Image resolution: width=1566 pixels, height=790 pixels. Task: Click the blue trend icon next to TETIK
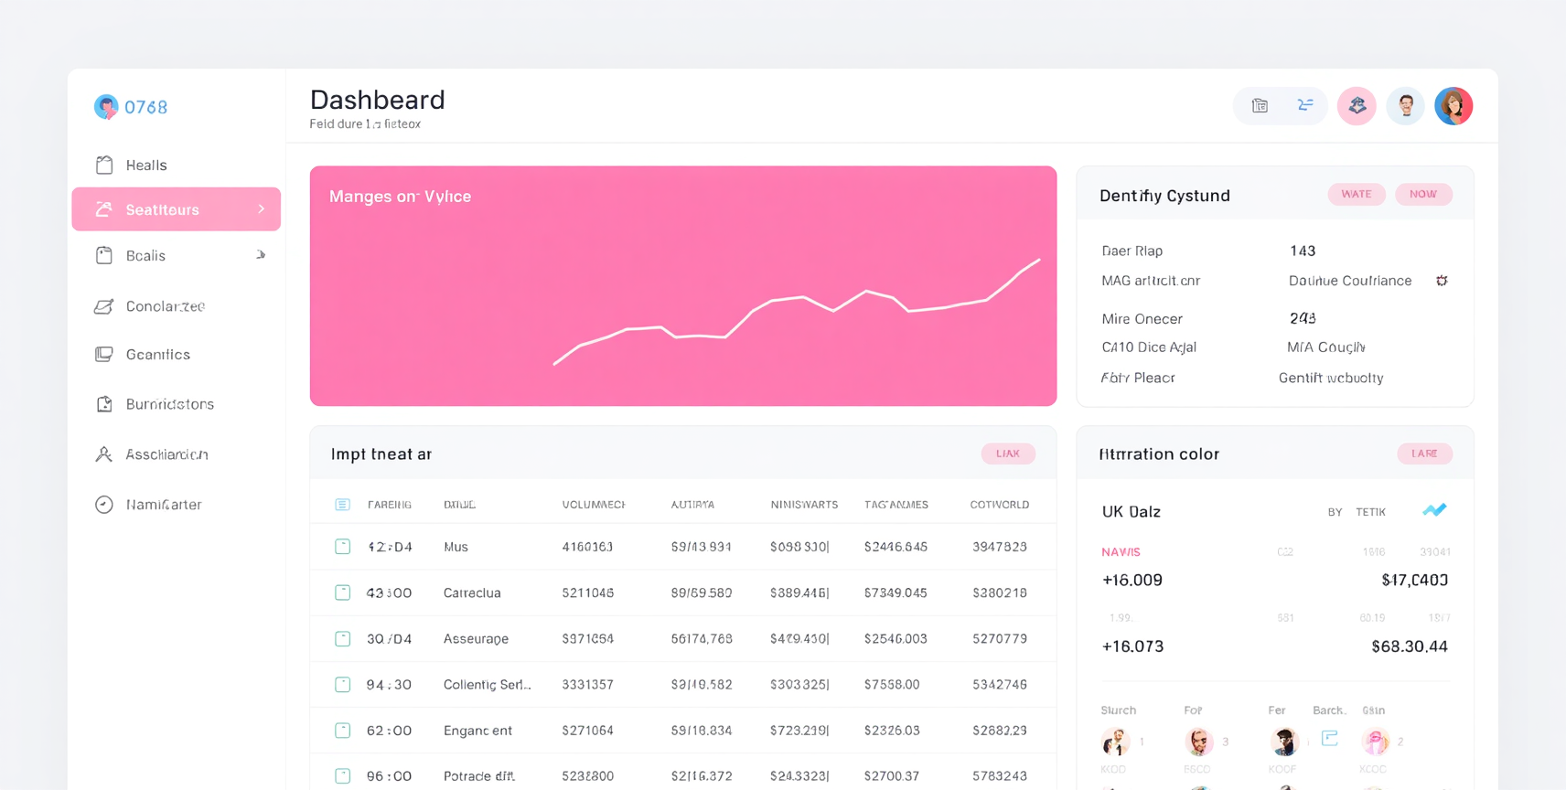(x=1434, y=510)
